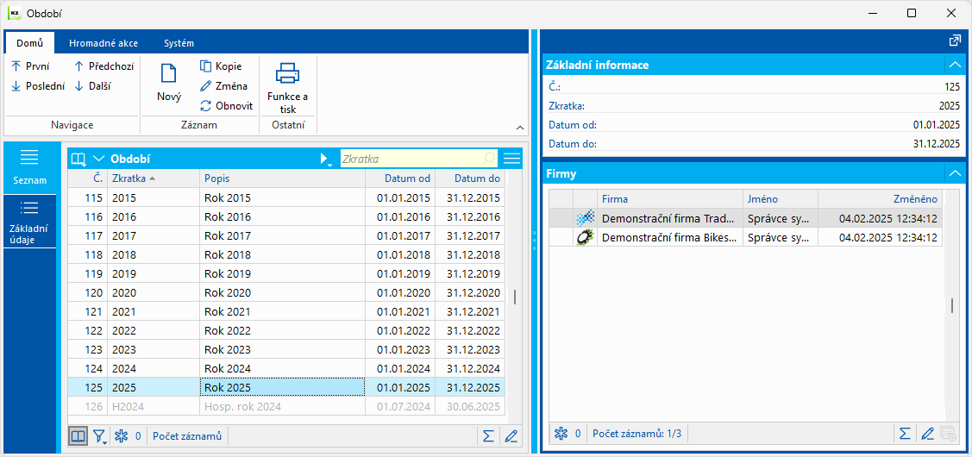This screenshot has width=972, height=457.
Task: Select the Rok 2021 row
Action: pos(285,312)
